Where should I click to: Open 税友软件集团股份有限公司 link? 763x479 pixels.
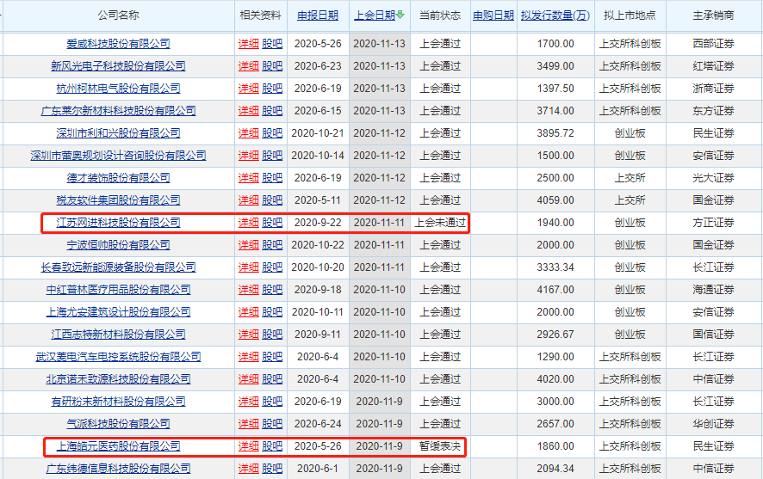(x=118, y=200)
